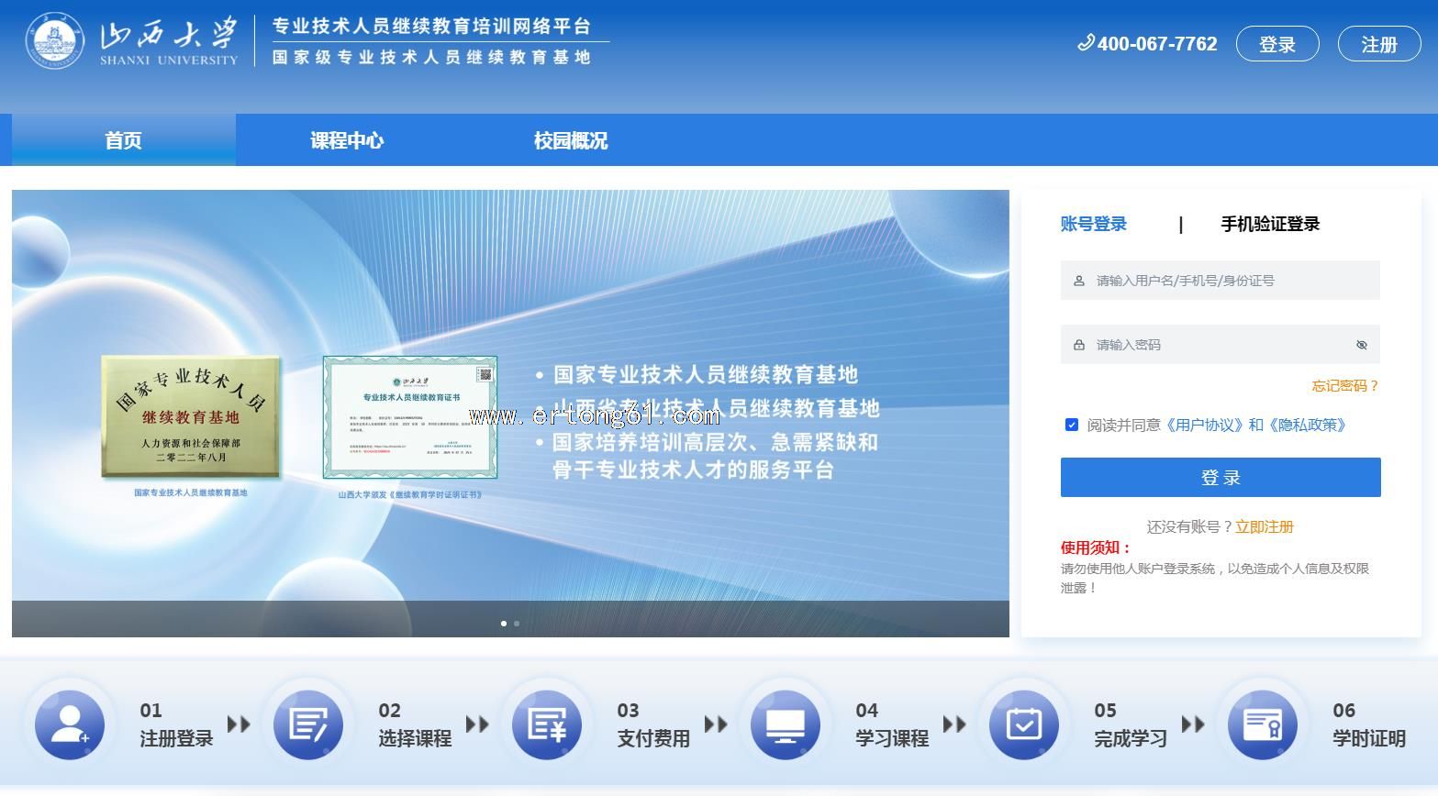
Task: Open the 《隐私政策》 link
Action: click(1307, 425)
